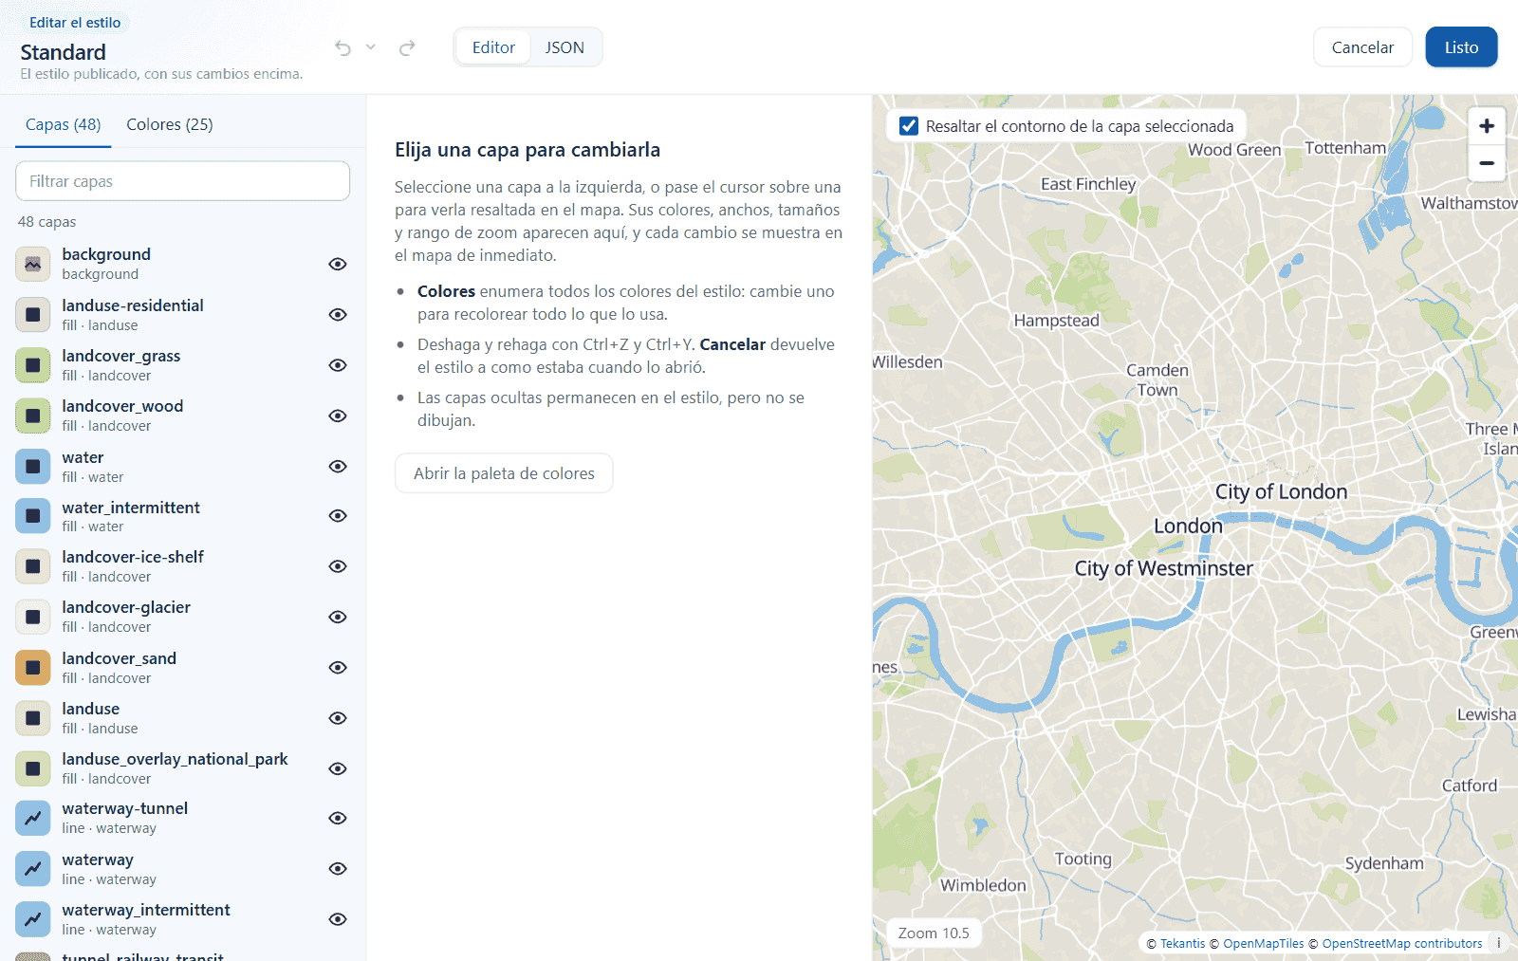Click the waterway_intermittent line icon

click(x=33, y=919)
